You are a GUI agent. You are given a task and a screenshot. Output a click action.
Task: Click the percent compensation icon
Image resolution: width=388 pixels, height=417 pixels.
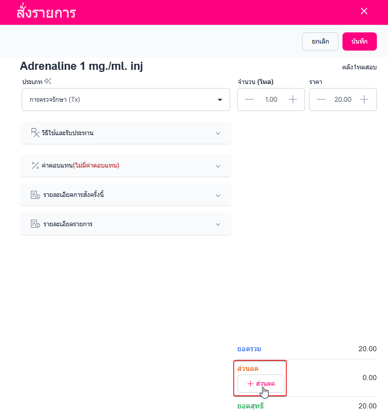pyautogui.click(x=35, y=165)
